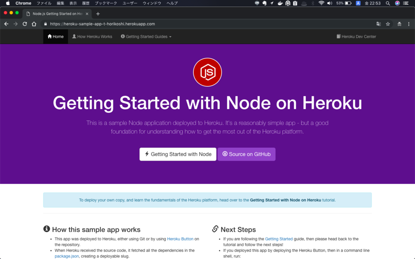Click the volume icon in menu bar
The image size is (415, 259).
[x=329, y=3]
